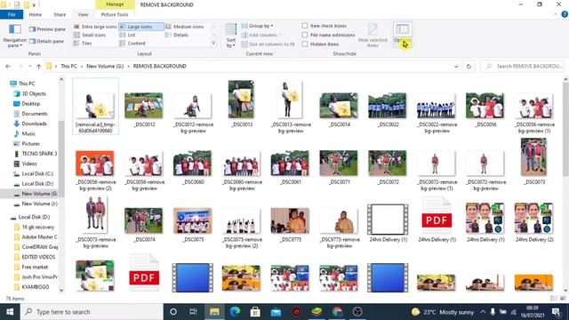Show hidden system tray icons
Screen dimensions: 569x320
tap(483, 312)
